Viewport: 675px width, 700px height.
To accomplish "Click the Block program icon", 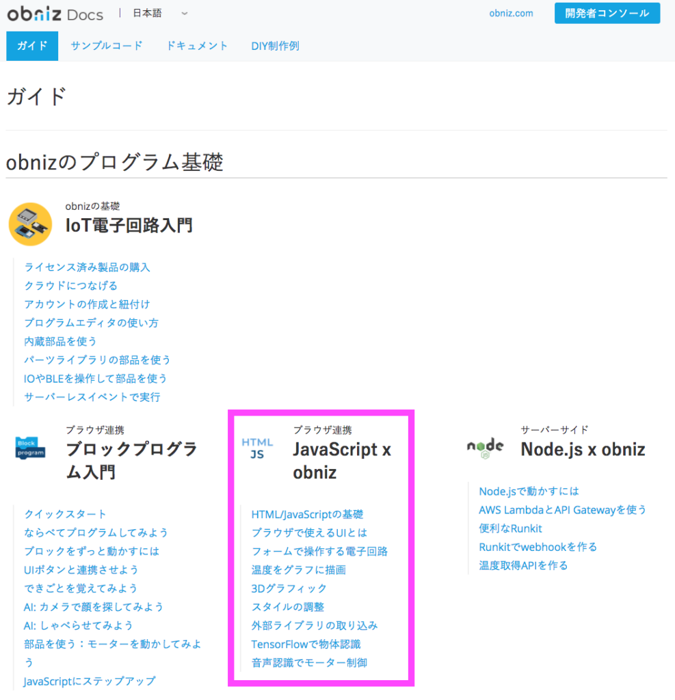I will [x=30, y=448].
